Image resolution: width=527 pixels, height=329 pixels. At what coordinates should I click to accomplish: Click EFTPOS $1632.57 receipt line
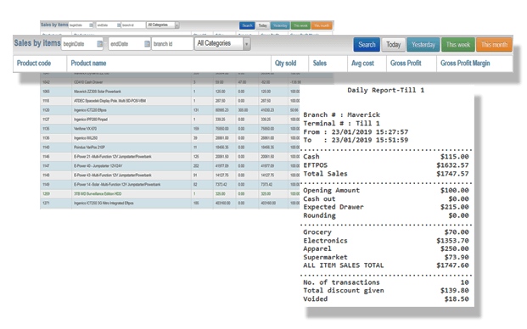[x=386, y=165]
